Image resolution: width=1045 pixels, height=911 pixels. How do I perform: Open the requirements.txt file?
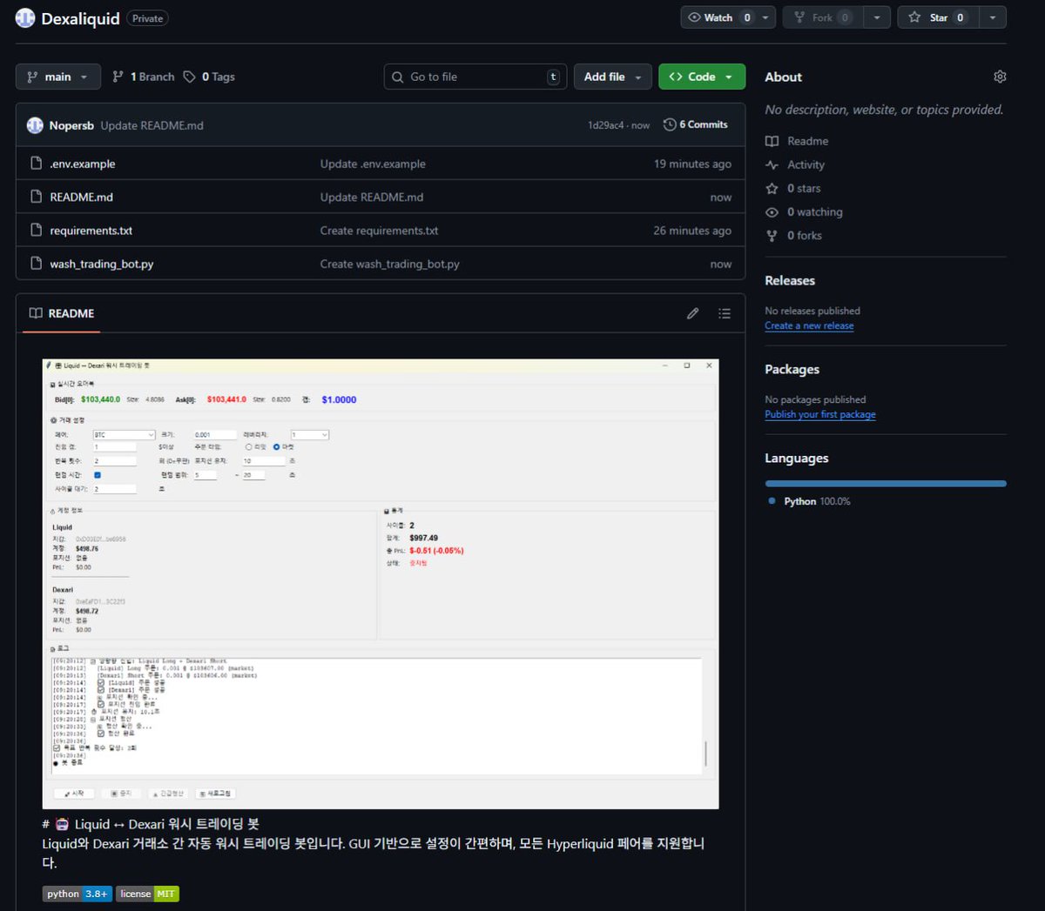91,231
